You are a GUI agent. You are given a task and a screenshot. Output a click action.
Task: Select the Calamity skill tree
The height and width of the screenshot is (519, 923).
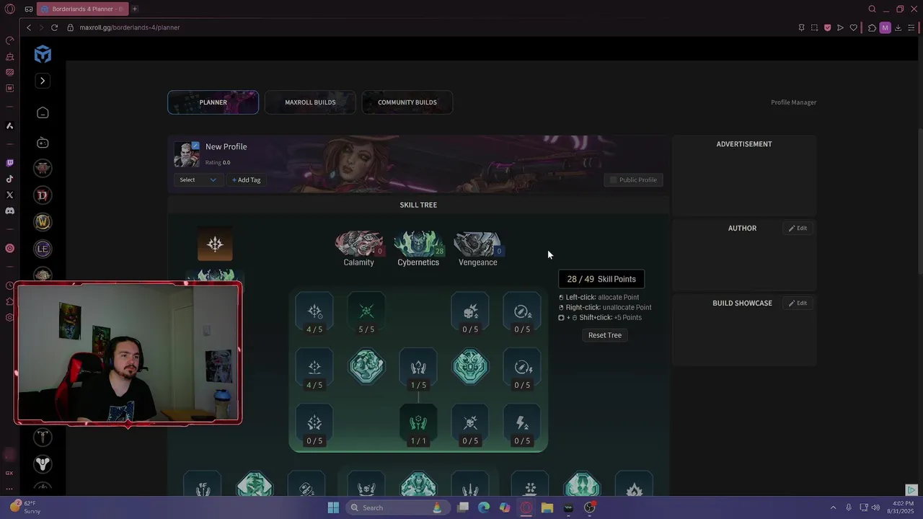pyautogui.click(x=358, y=249)
